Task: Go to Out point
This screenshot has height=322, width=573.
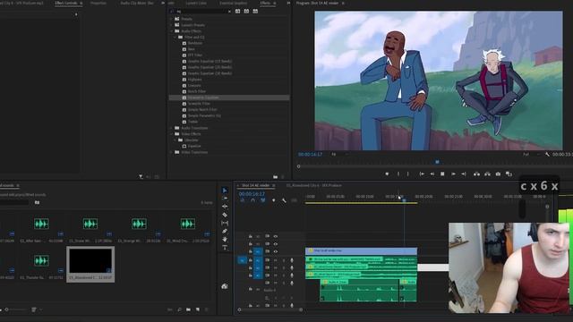Action: [x=464, y=174]
